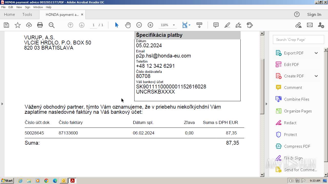Image resolution: width=328 pixels, height=184 pixels.
Task: Expand the Create PDF chevron
Action: pos(316,76)
